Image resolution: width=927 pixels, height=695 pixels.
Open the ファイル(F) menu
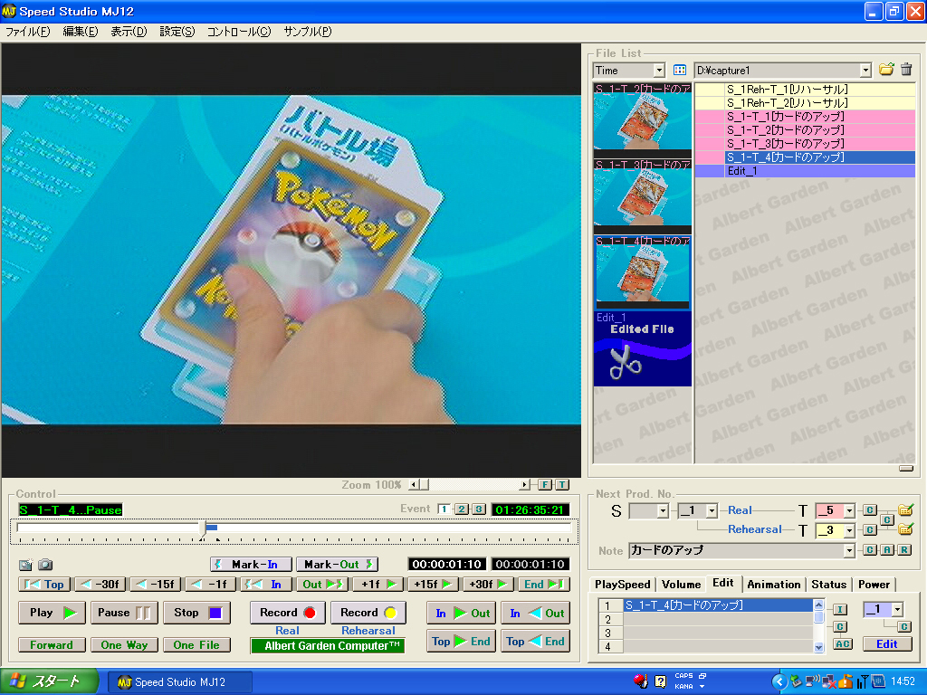[28, 32]
